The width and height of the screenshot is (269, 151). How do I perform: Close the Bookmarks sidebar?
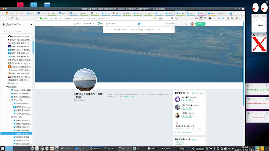point(31,25)
